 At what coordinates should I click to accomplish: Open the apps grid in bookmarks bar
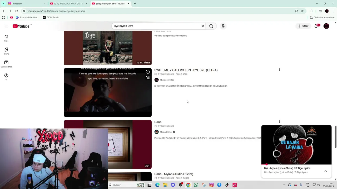(3, 18)
